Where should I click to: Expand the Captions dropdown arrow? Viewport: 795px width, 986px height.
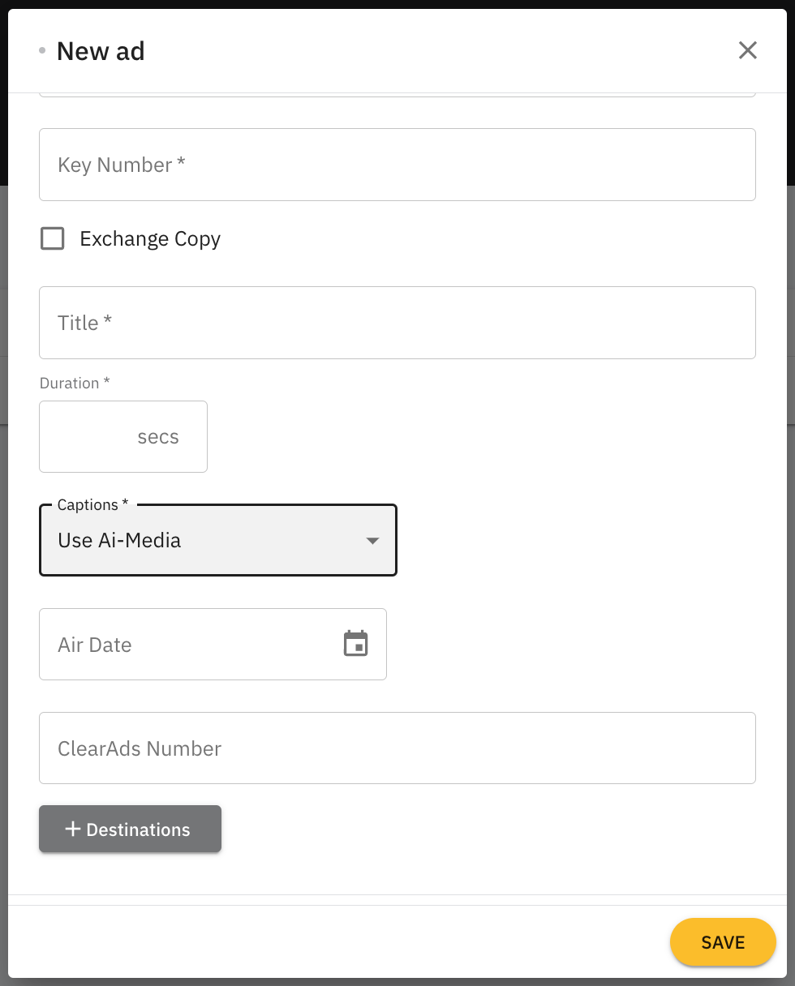(x=372, y=541)
